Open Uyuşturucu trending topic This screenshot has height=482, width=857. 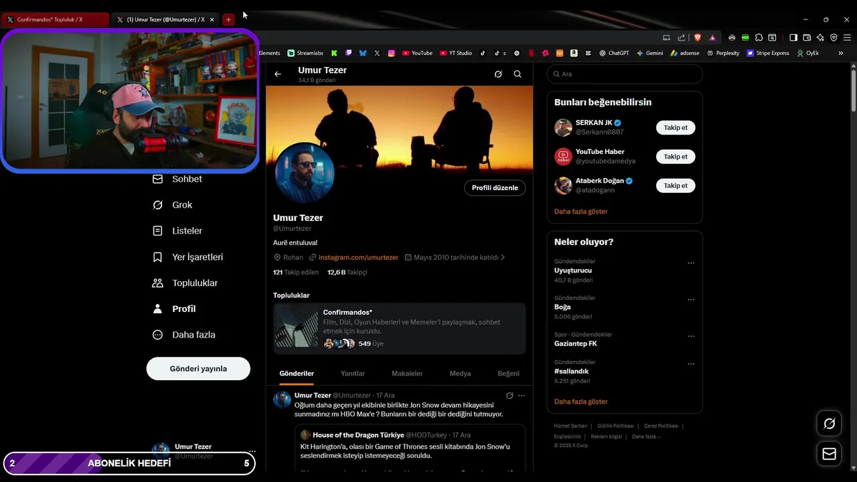[x=573, y=270]
